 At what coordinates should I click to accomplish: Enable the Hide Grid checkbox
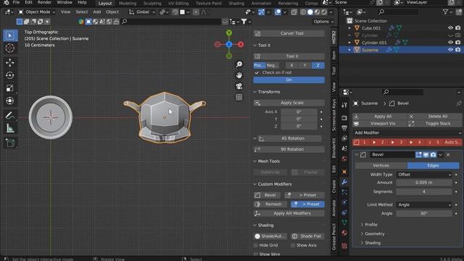click(x=256, y=245)
